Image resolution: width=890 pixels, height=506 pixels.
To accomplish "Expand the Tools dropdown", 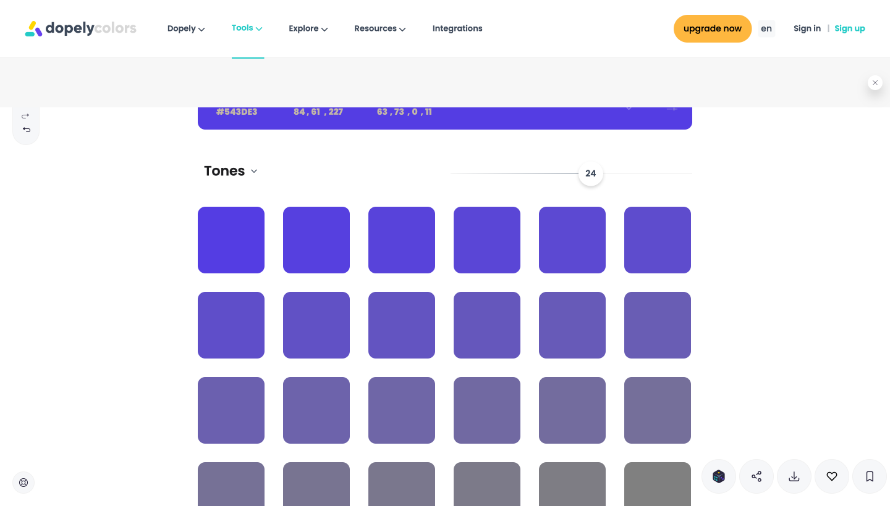I will click(247, 28).
